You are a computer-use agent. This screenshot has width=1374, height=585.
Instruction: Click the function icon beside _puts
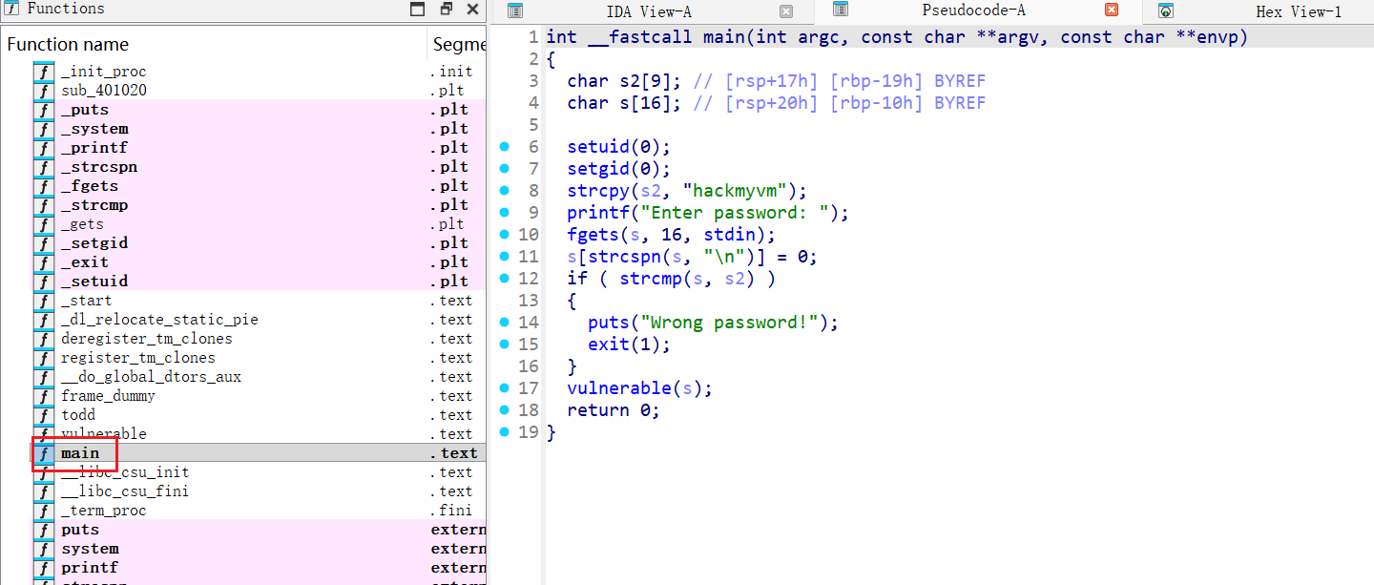click(x=44, y=110)
